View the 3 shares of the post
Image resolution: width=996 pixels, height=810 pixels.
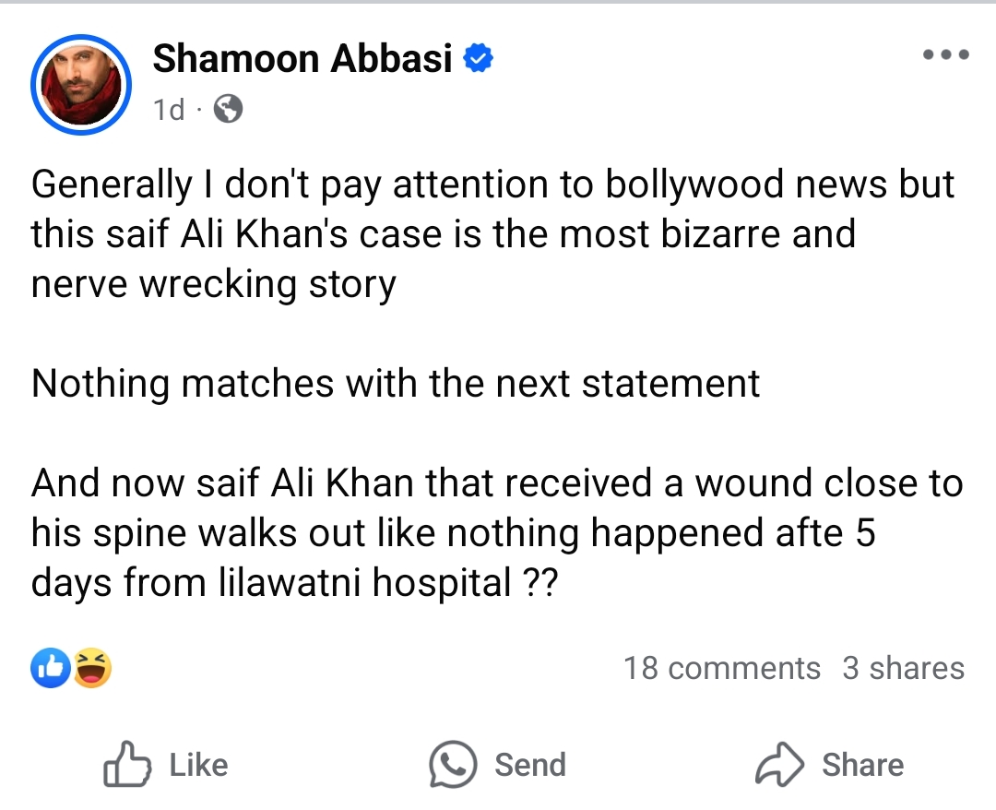(x=904, y=668)
